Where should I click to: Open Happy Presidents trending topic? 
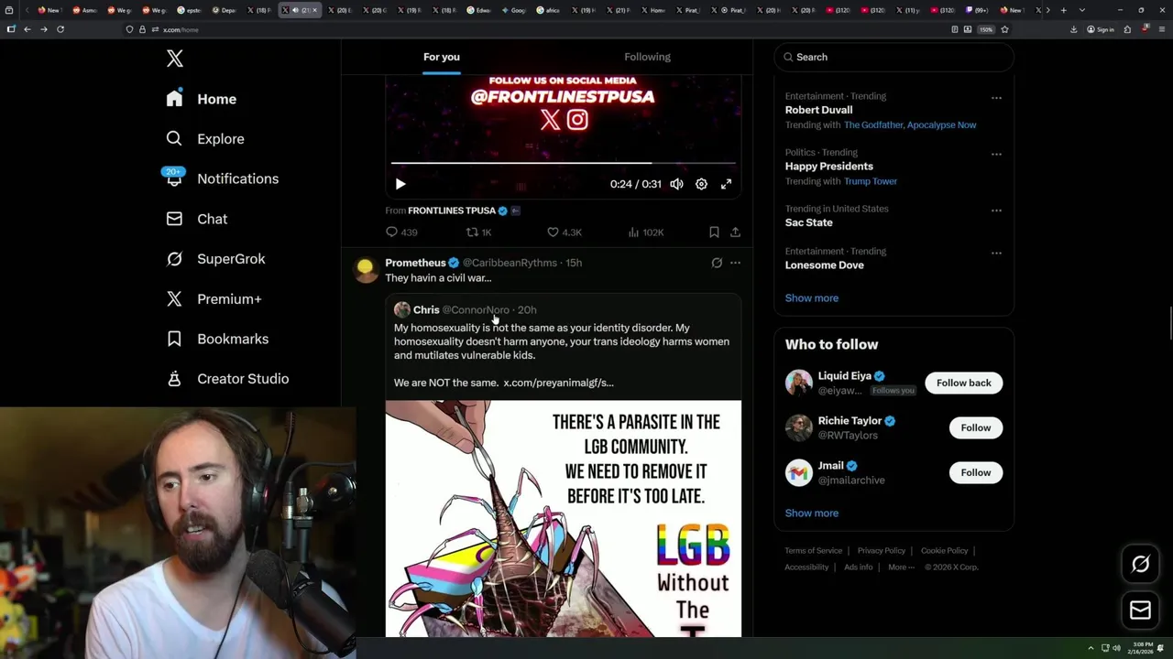coord(828,167)
